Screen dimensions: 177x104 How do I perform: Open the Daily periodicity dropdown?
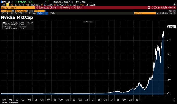tap(41, 13)
